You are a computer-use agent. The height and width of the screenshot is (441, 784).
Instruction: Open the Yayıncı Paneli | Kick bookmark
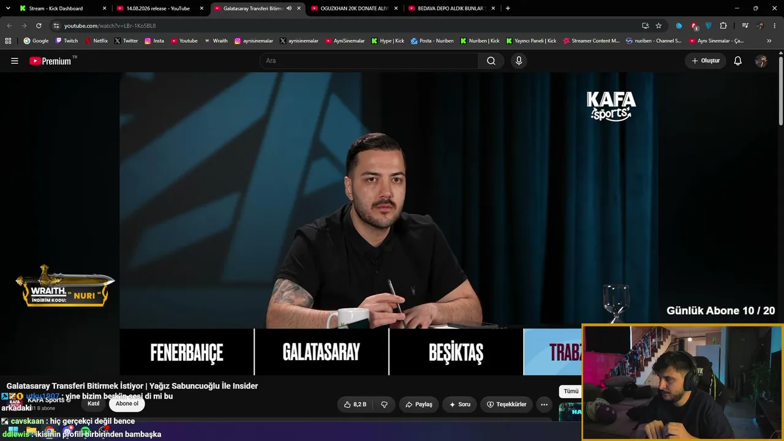tap(531, 41)
